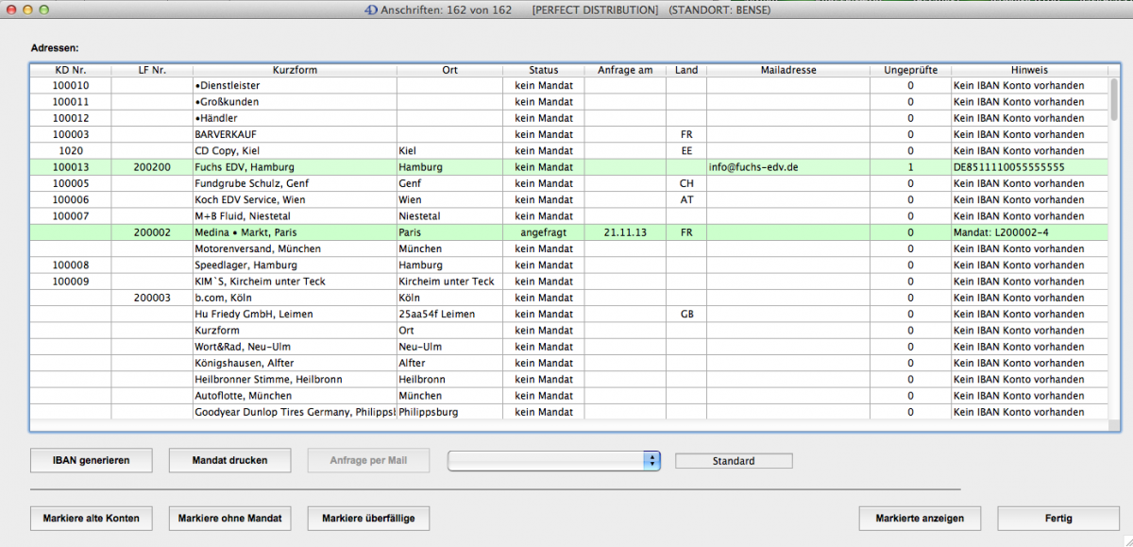The width and height of the screenshot is (1133, 547).
Task: Click the Standard field
Action: pos(734,461)
